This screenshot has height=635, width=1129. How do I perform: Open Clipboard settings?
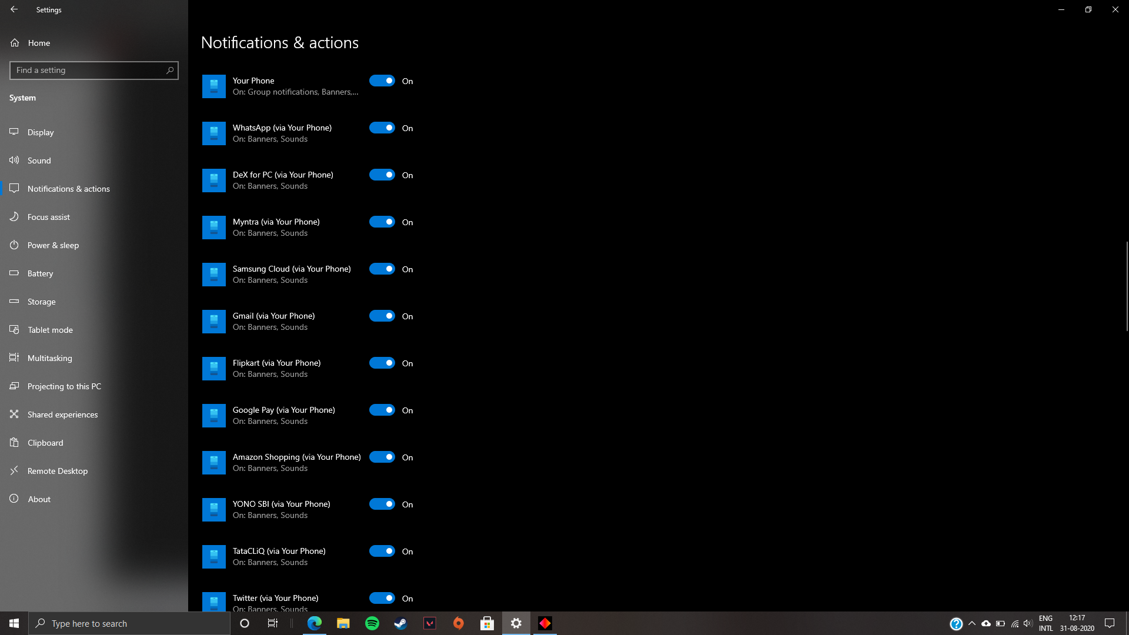94,443
